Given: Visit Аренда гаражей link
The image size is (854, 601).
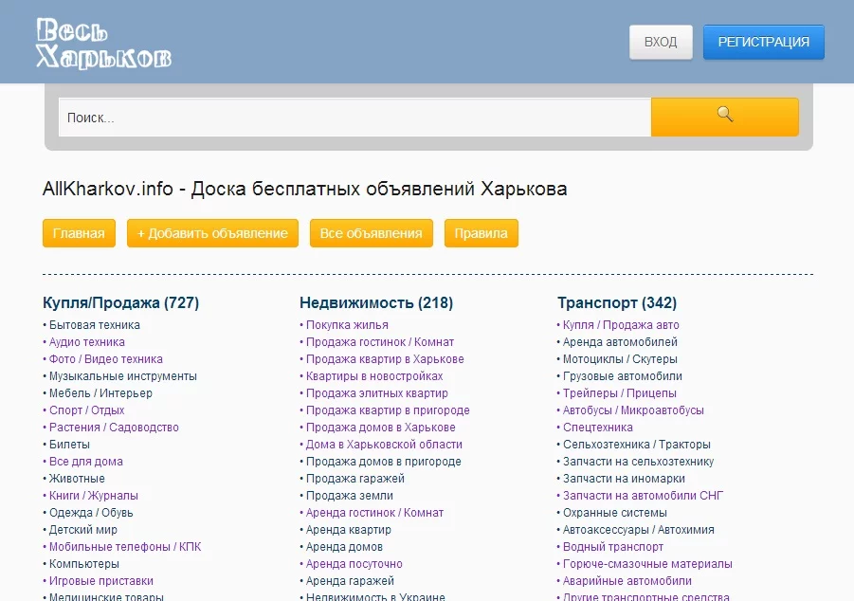Looking at the screenshot, I should pyautogui.click(x=350, y=581).
